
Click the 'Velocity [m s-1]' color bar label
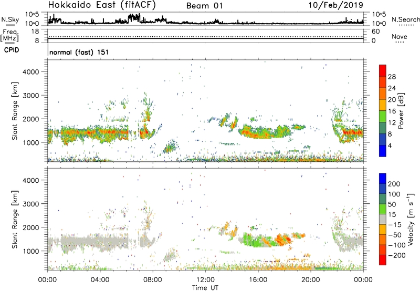coord(411,219)
